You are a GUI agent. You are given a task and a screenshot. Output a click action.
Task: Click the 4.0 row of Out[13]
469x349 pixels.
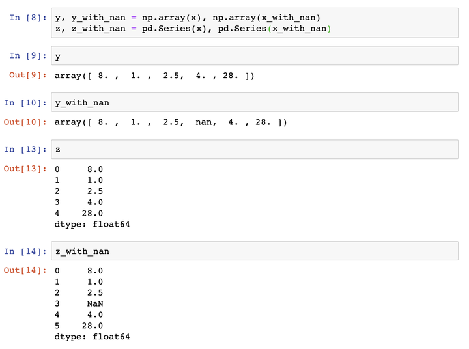79,202
